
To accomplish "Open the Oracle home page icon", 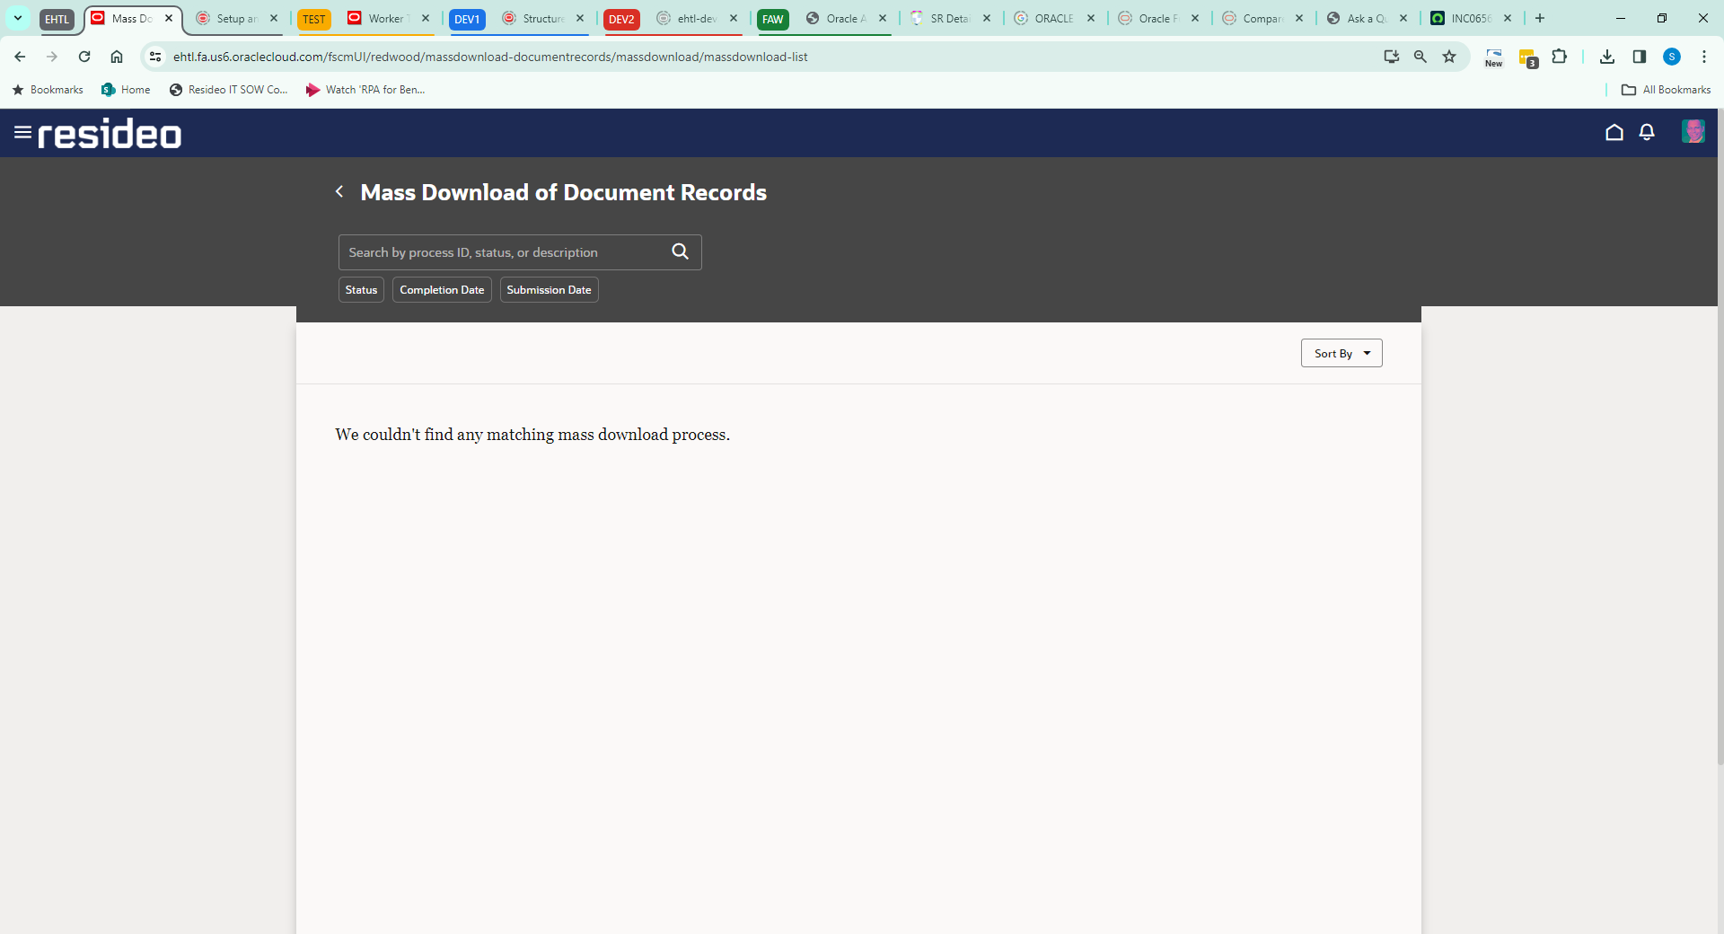I will click(x=1614, y=132).
